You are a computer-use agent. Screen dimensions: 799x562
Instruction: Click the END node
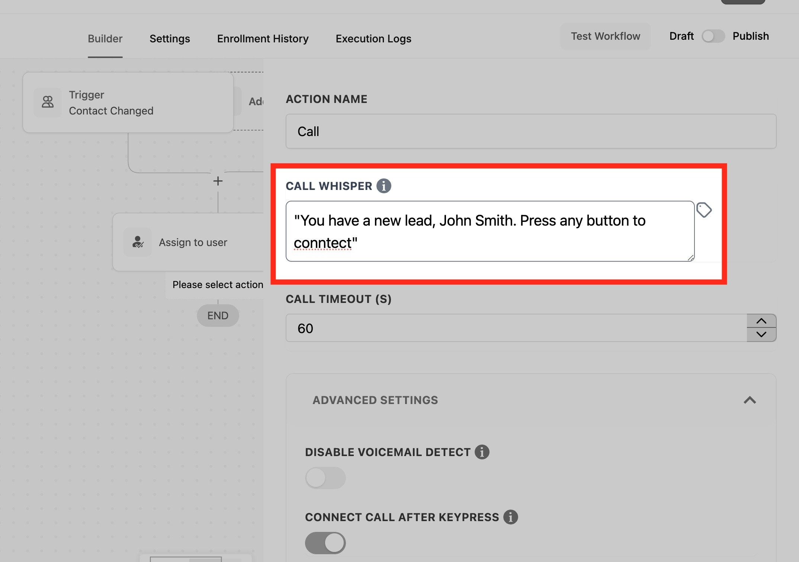(218, 316)
